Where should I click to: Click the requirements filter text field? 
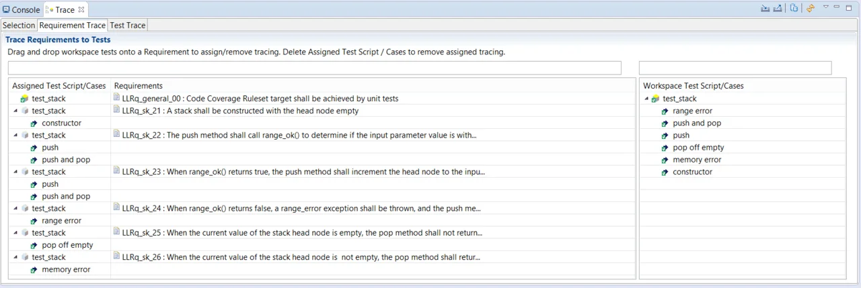315,68
